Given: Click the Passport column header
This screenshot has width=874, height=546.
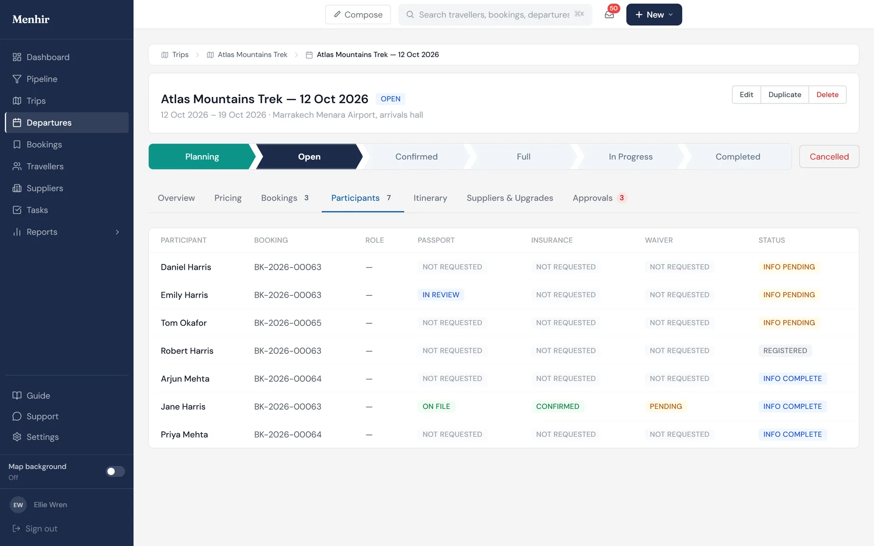Looking at the screenshot, I should [436, 240].
